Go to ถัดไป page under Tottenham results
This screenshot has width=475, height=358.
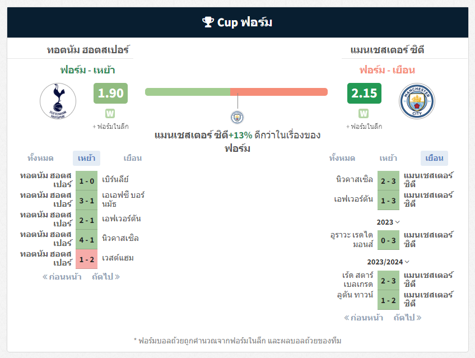pyautogui.click(x=106, y=277)
